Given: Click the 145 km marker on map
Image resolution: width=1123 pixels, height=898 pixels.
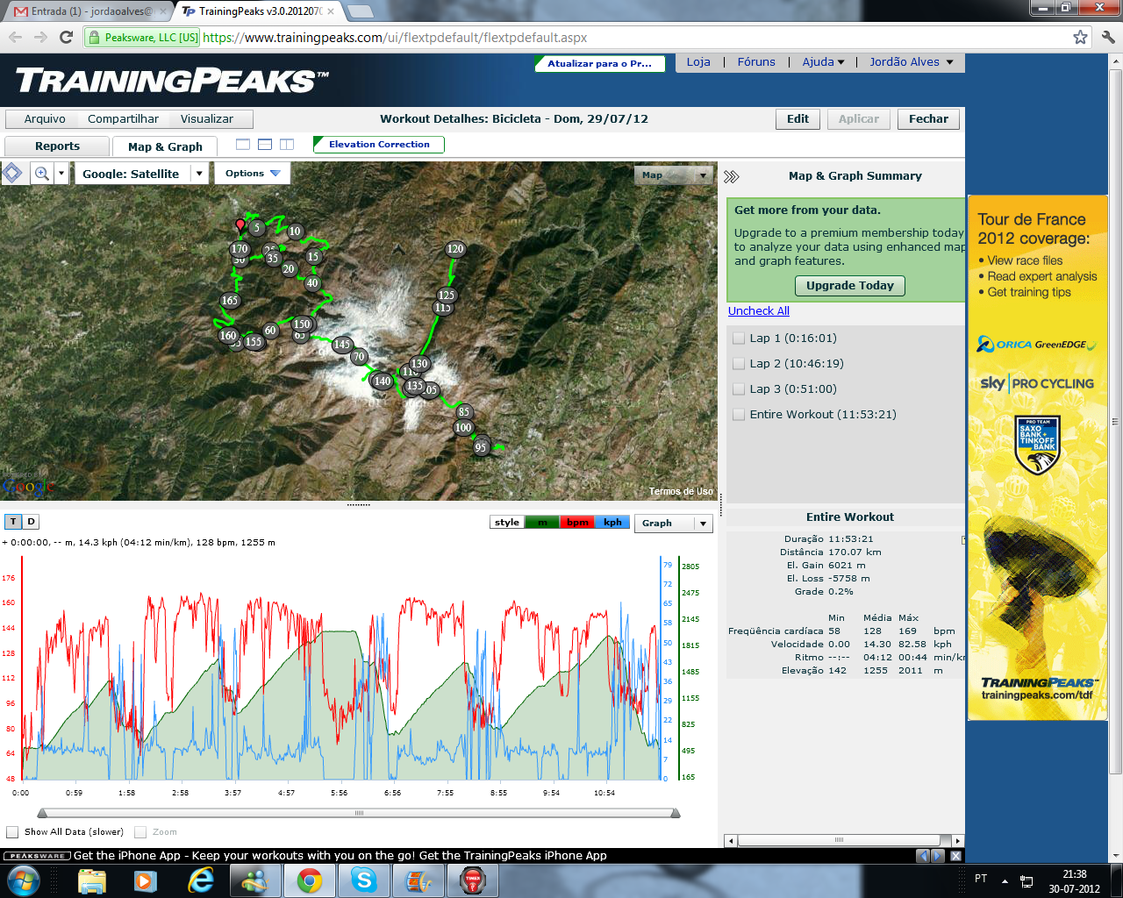Looking at the screenshot, I should pos(342,345).
